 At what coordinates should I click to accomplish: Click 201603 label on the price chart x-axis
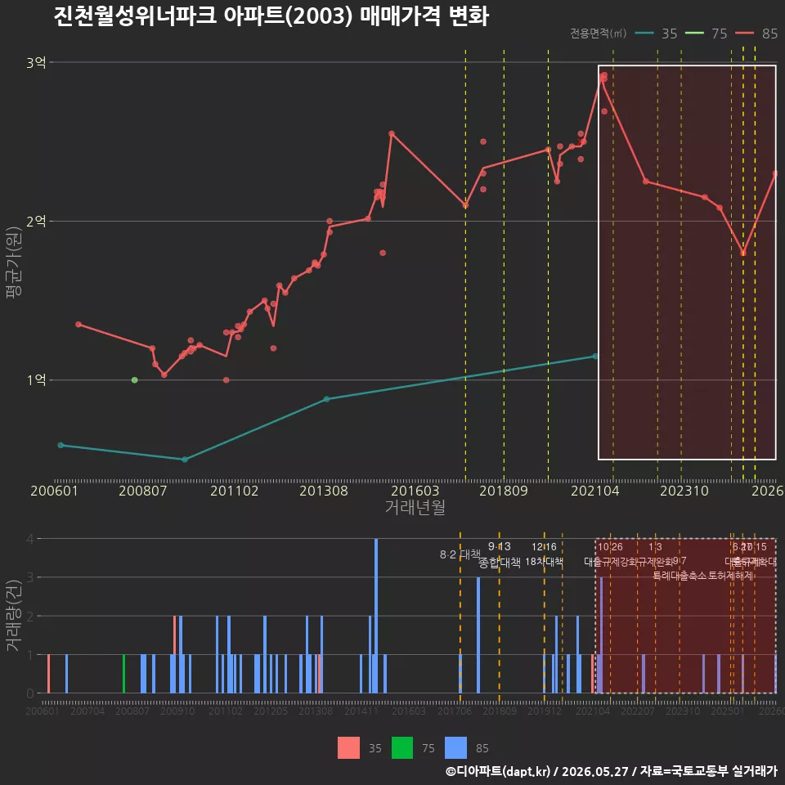(x=415, y=491)
